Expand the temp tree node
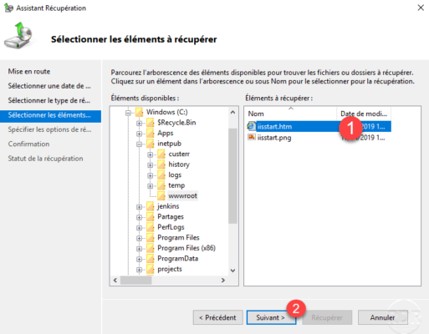The height and width of the screenshot is (334, 429). pyautogui.click(x=151, y=186)
